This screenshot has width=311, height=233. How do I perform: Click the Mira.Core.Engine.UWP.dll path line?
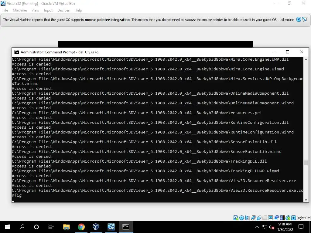150,59
